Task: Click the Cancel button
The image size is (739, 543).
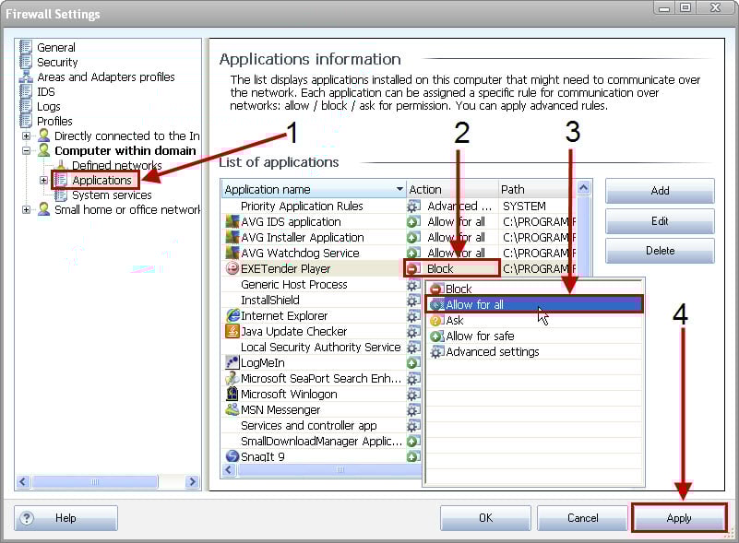Action: click(x=582, y=518)
